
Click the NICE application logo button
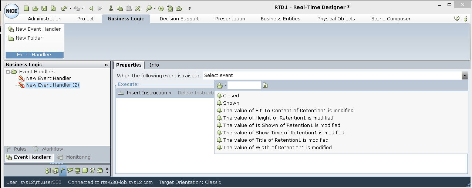click(12, 11)
